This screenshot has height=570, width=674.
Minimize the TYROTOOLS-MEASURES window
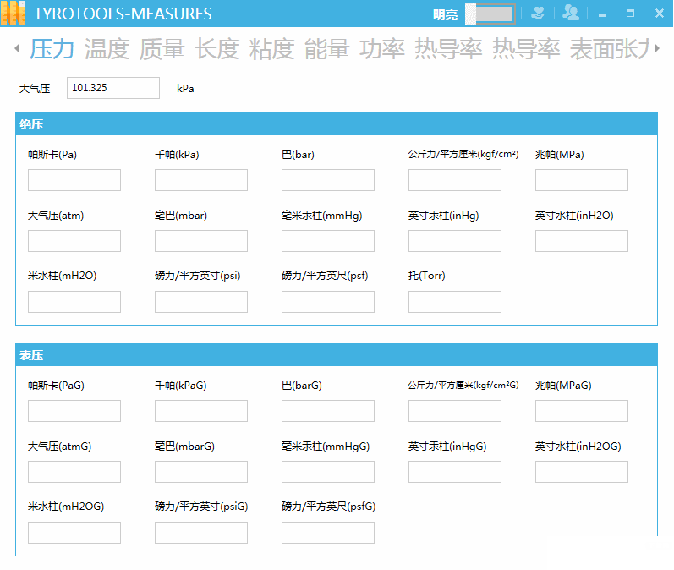tap(603, 14)
